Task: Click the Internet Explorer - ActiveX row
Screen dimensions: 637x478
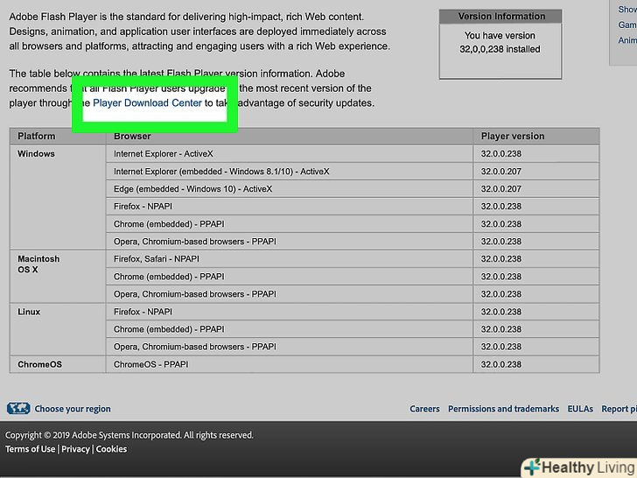Action: (290, 154)
